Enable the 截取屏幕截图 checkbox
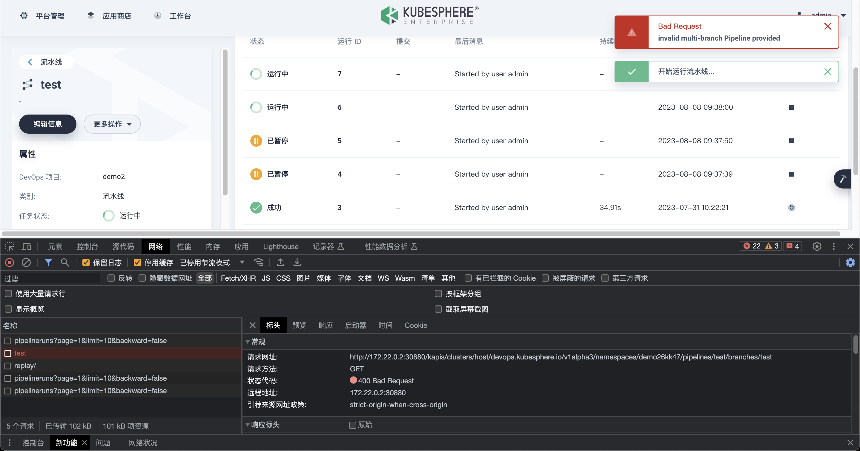Viewport: 860px width, 451px height. point(438,309)
